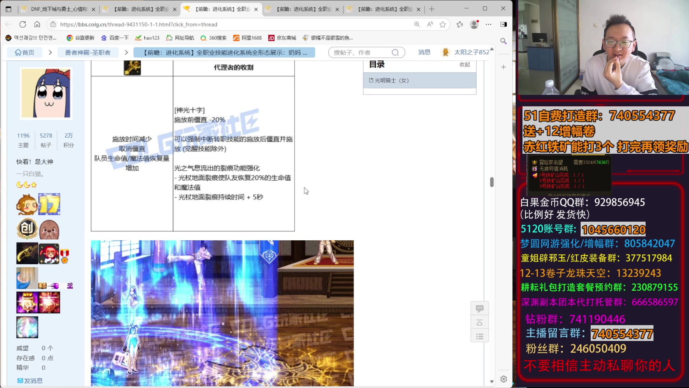
Task: Collapse the 目录 with 收起
Action: pyautogui.click(x=465, y=64)
